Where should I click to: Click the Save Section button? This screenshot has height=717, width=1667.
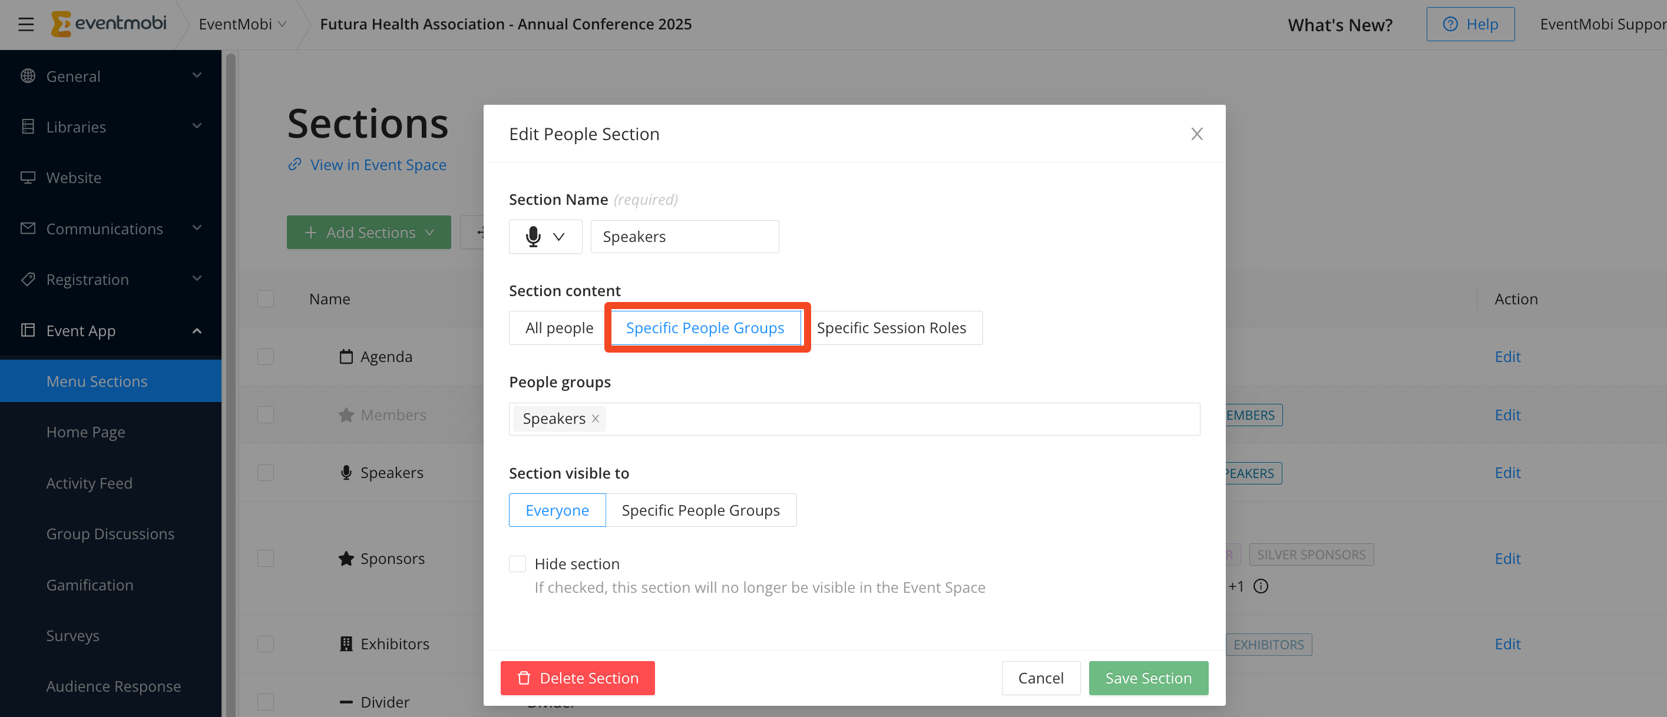[1148, 678]
